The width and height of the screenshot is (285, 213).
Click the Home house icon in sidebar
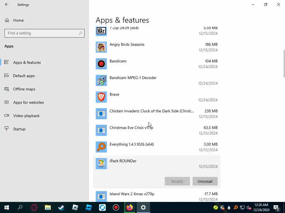7,20
